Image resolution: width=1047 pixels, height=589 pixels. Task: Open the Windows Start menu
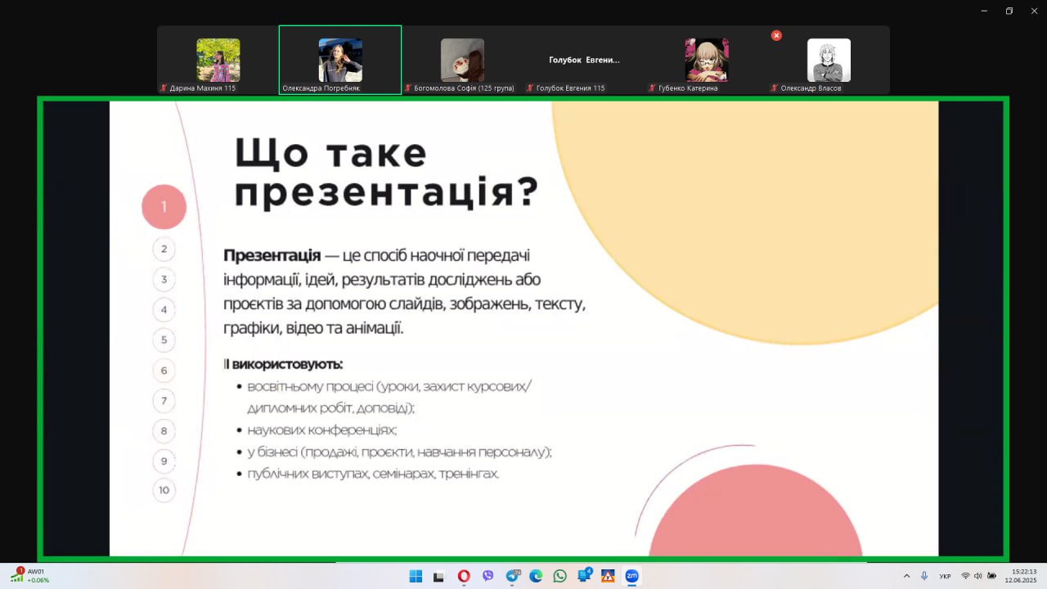click(416, 576)
